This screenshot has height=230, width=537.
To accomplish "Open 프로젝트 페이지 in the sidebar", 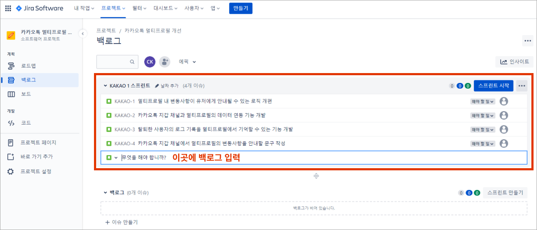I will (39, 143).
